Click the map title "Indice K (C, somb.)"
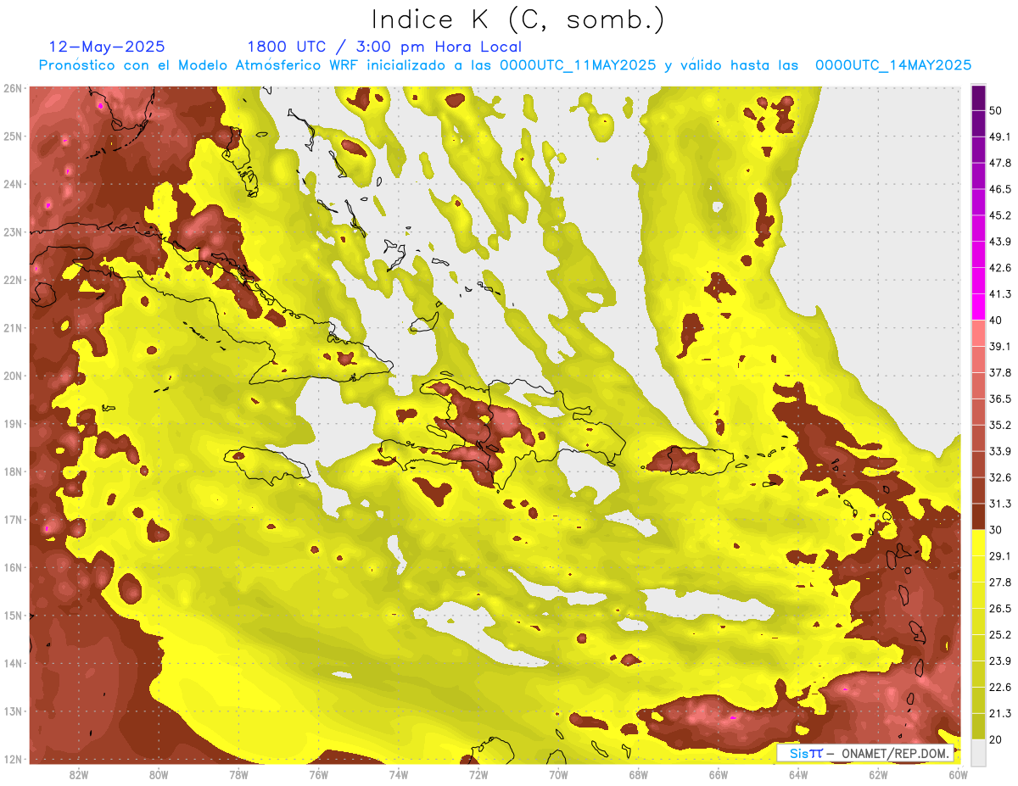The image size is (1018, 786). click(x=518, y=20)
